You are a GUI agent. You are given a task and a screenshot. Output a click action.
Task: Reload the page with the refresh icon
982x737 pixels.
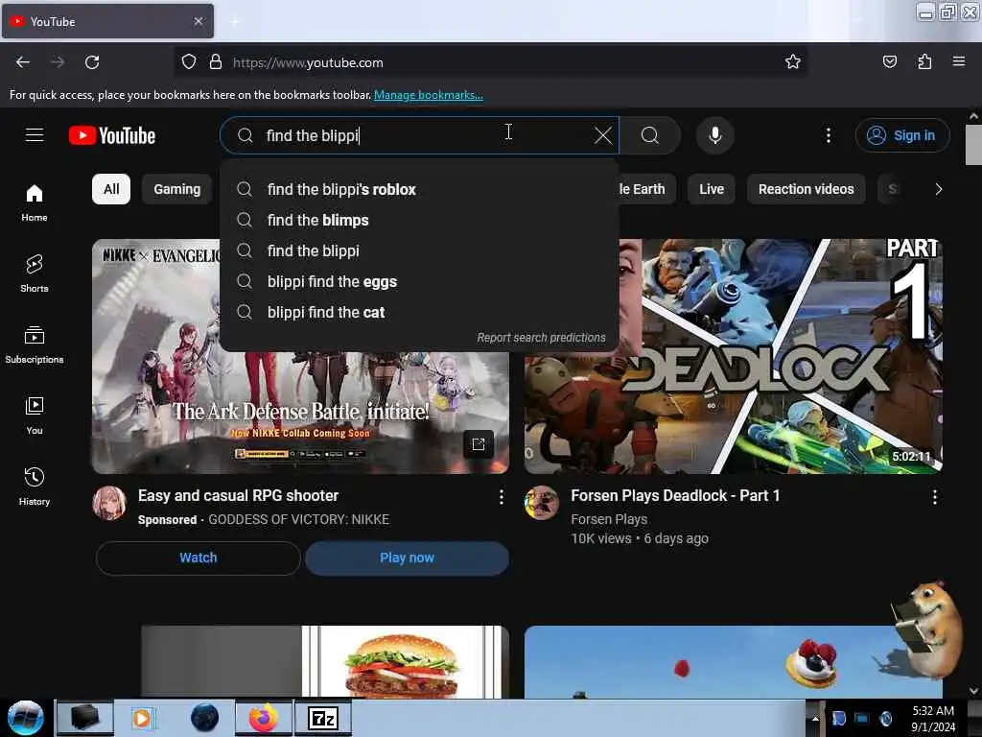point(92,62)
